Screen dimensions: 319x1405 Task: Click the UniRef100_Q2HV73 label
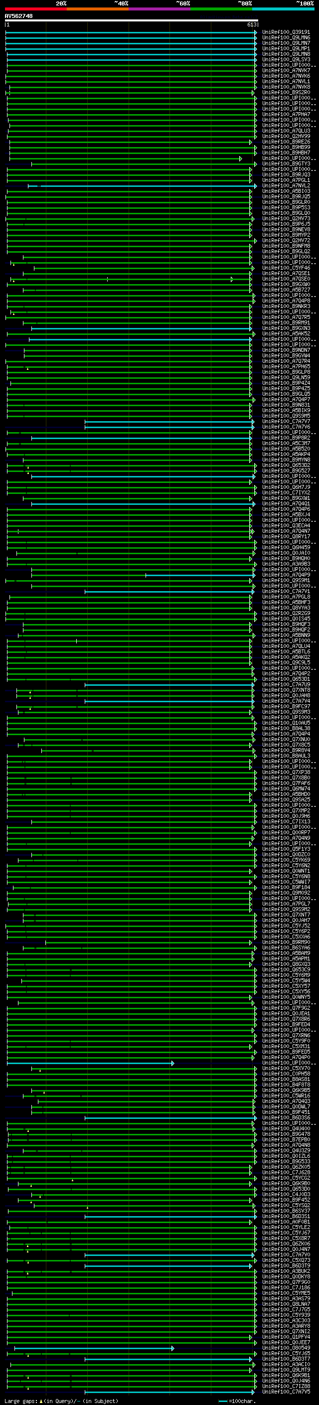coord(286,219)
